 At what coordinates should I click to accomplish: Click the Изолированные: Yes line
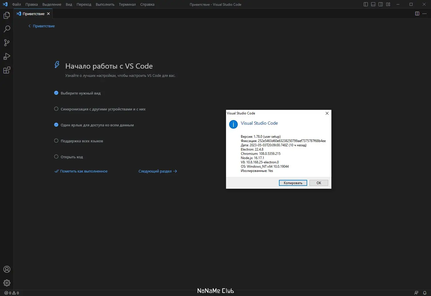tap(257, 171)
